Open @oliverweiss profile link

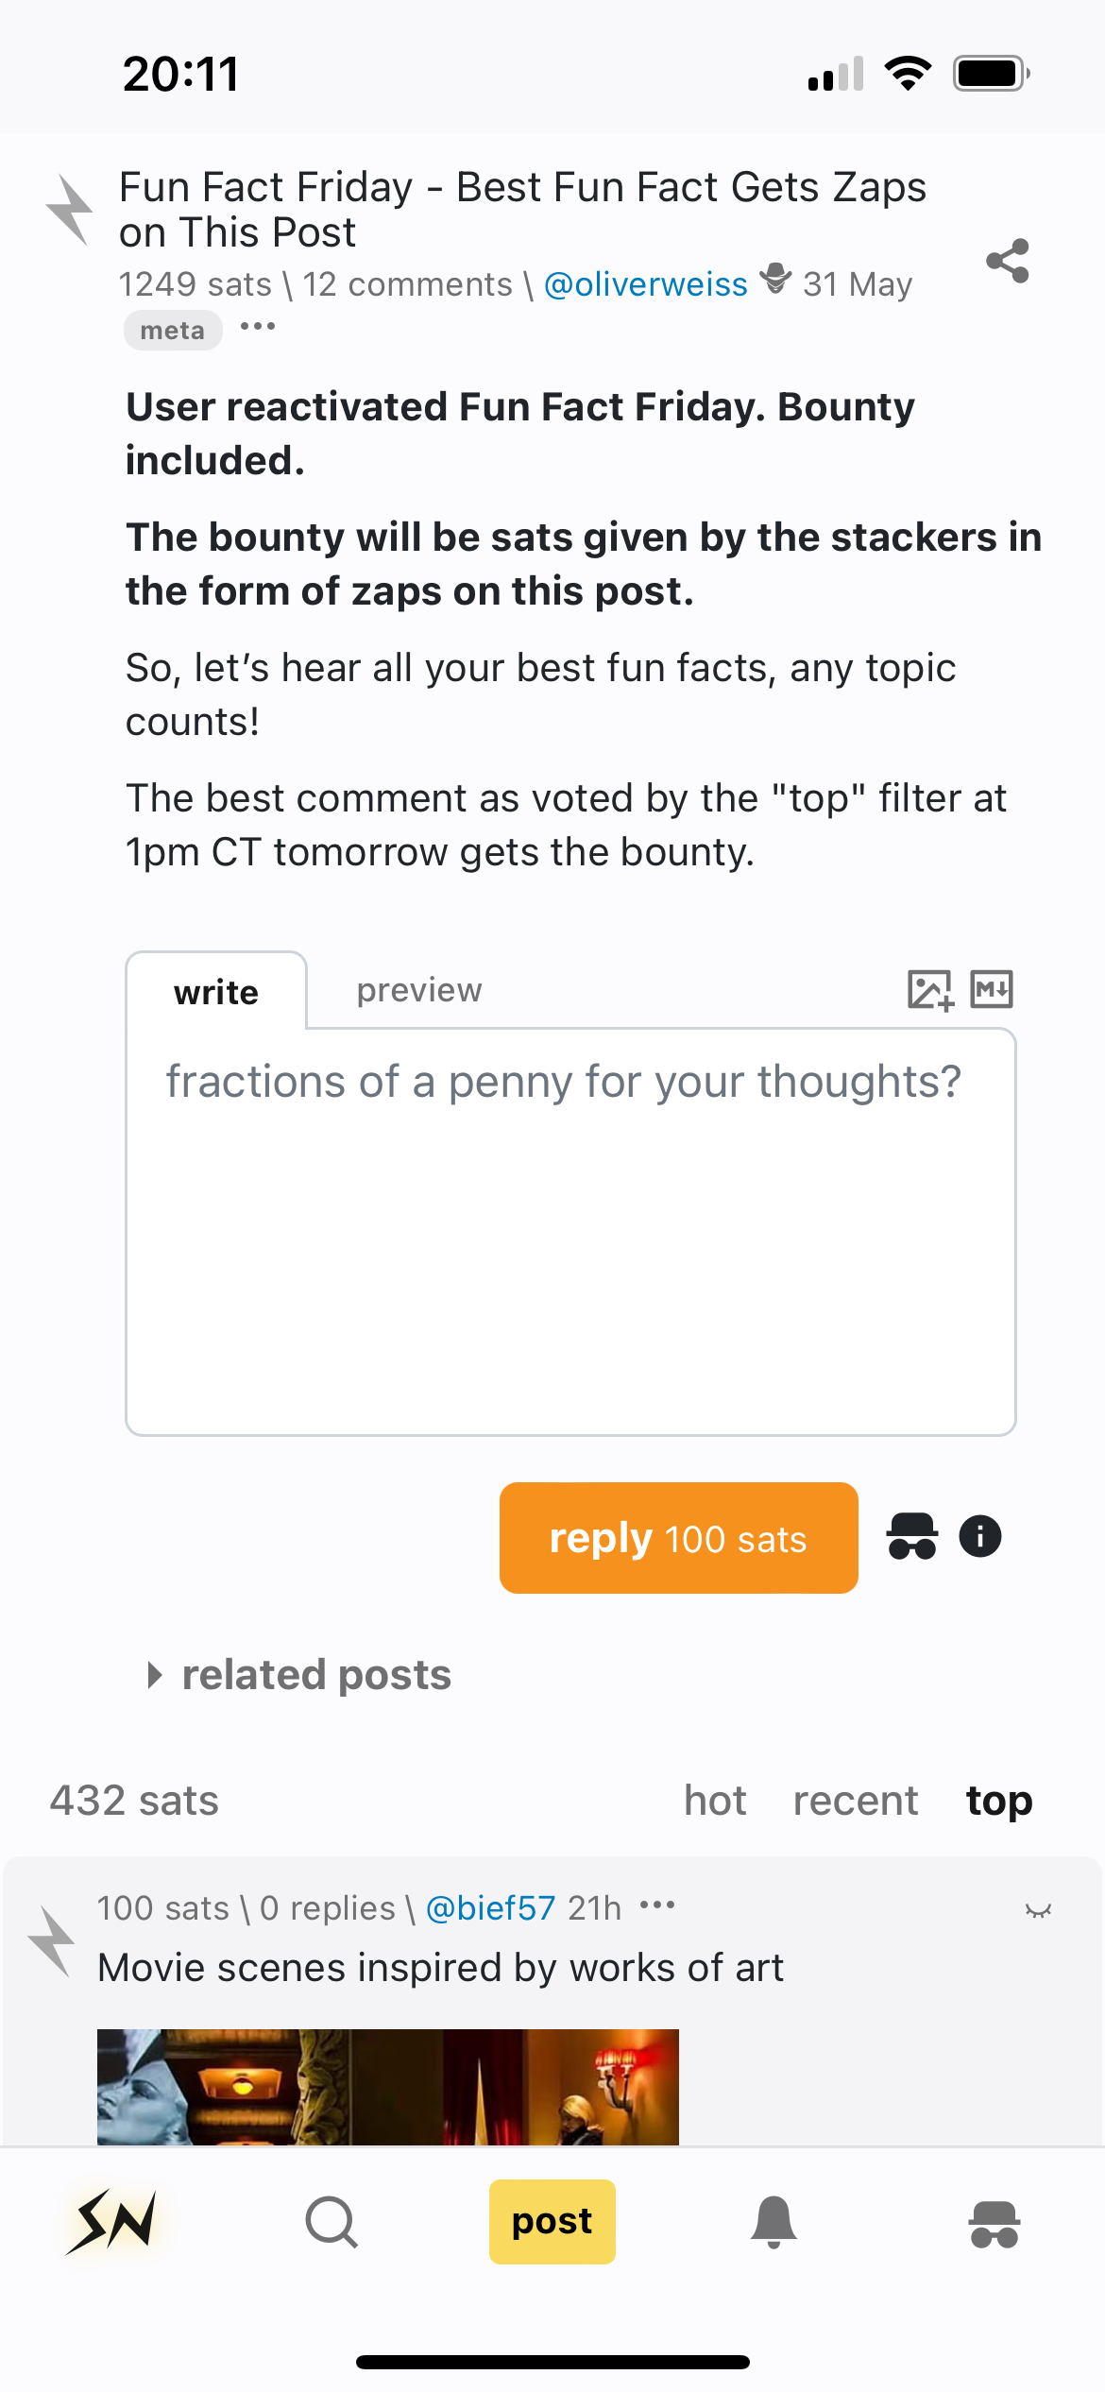645,284
